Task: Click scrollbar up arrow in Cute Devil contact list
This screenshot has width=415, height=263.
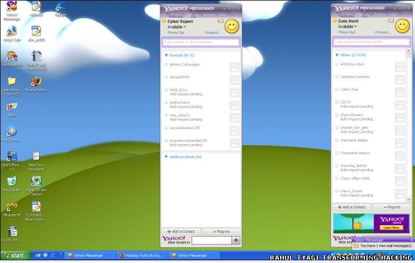Action: point(408,50)
